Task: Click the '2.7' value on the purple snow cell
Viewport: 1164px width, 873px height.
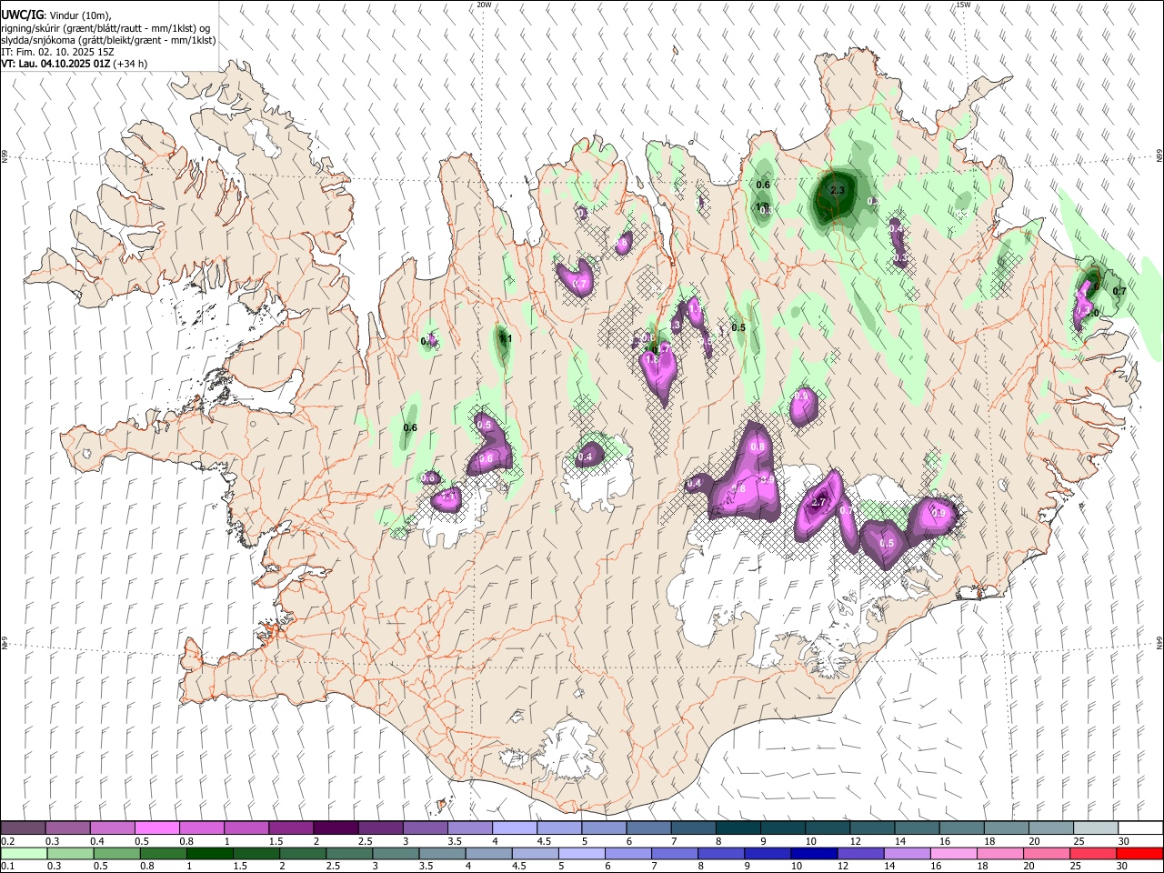Action: coord(818,502)
